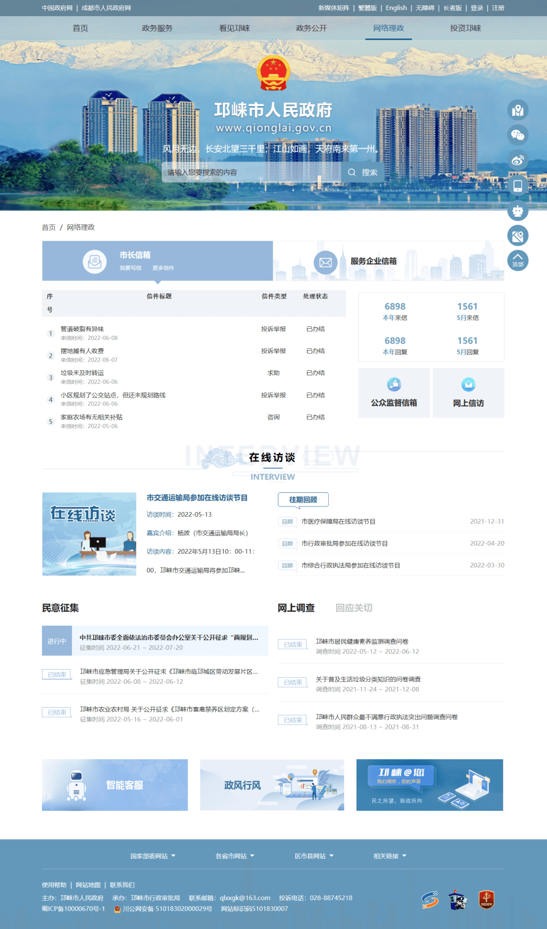Click the 顶部 back-to-top button
The height and width of the screenshot is (929, 547).
[x=518, y=260]
